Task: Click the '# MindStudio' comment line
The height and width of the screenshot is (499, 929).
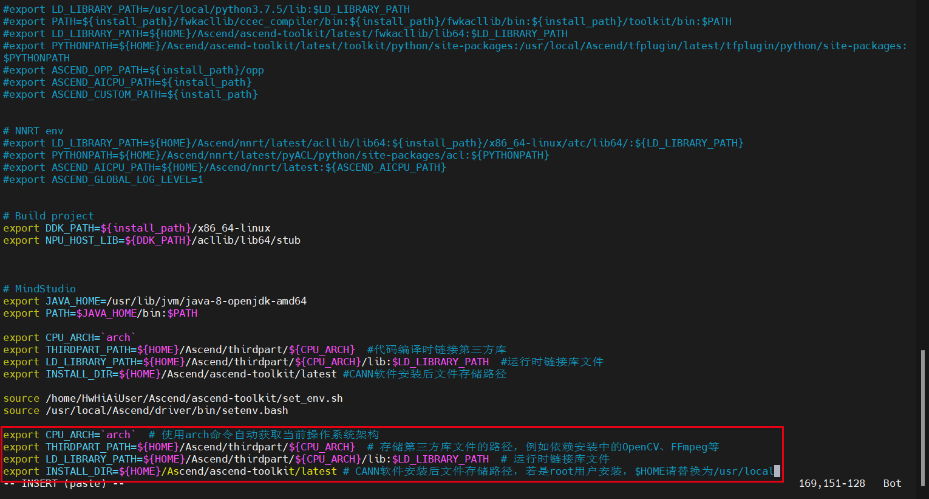Action: 39,289
